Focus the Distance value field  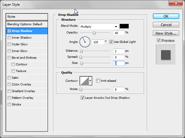point(119,51)
